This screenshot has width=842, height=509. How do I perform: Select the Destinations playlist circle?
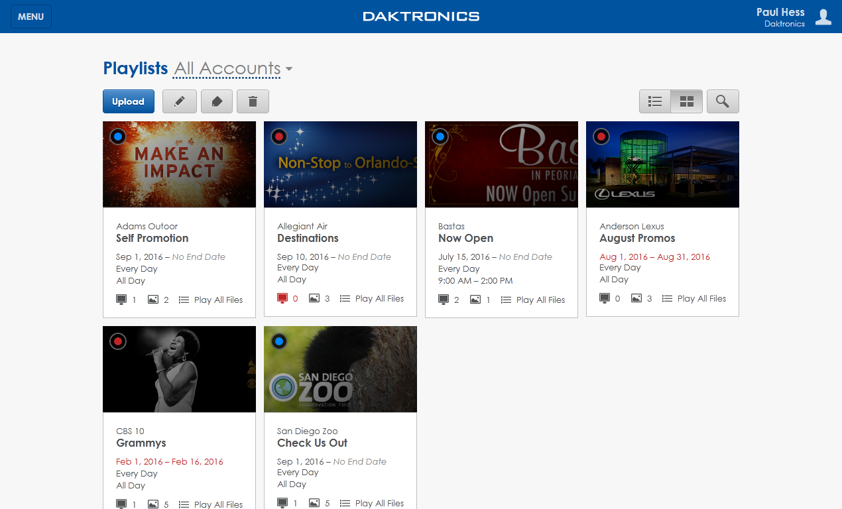pyautogui.click(x=279, y=137)
